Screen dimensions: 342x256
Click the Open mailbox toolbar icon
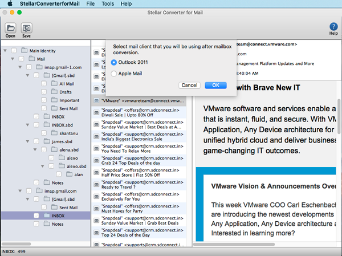(x=10, y=28)
